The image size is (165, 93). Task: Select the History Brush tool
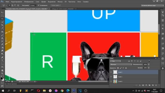(x=2, y=41)
